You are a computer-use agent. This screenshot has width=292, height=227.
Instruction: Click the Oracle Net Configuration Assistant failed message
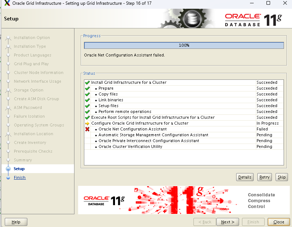[124, 55]
